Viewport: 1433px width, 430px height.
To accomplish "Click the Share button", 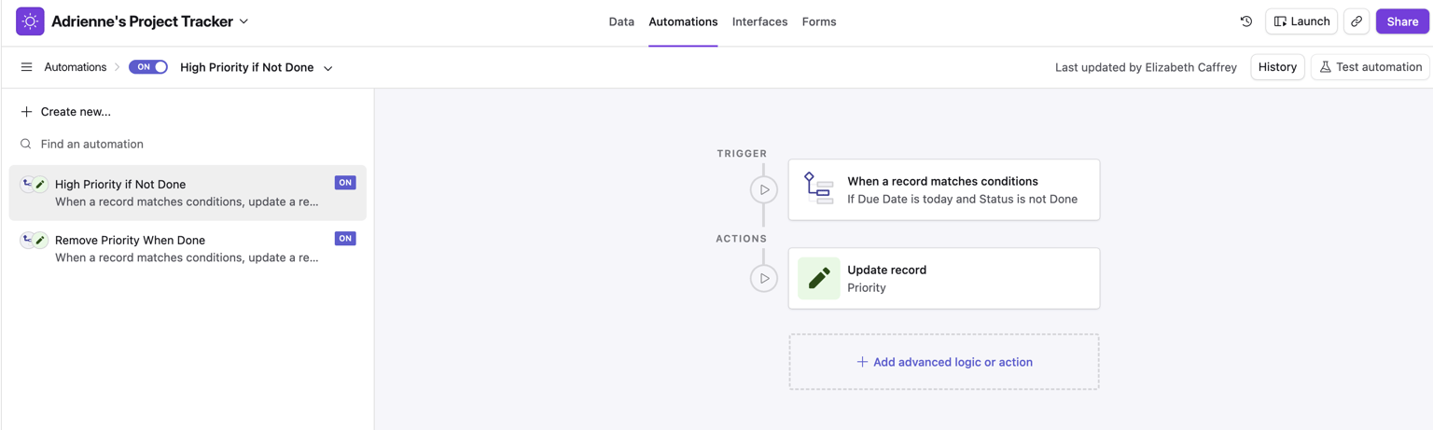I will [x=1402, y=21].
